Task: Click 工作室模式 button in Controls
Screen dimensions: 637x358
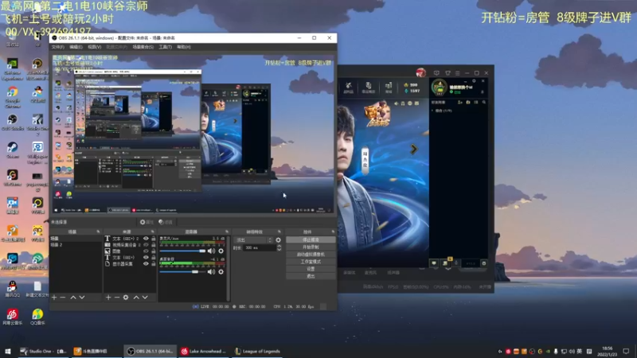Action: pyautogui.click(x=311, y=262)
